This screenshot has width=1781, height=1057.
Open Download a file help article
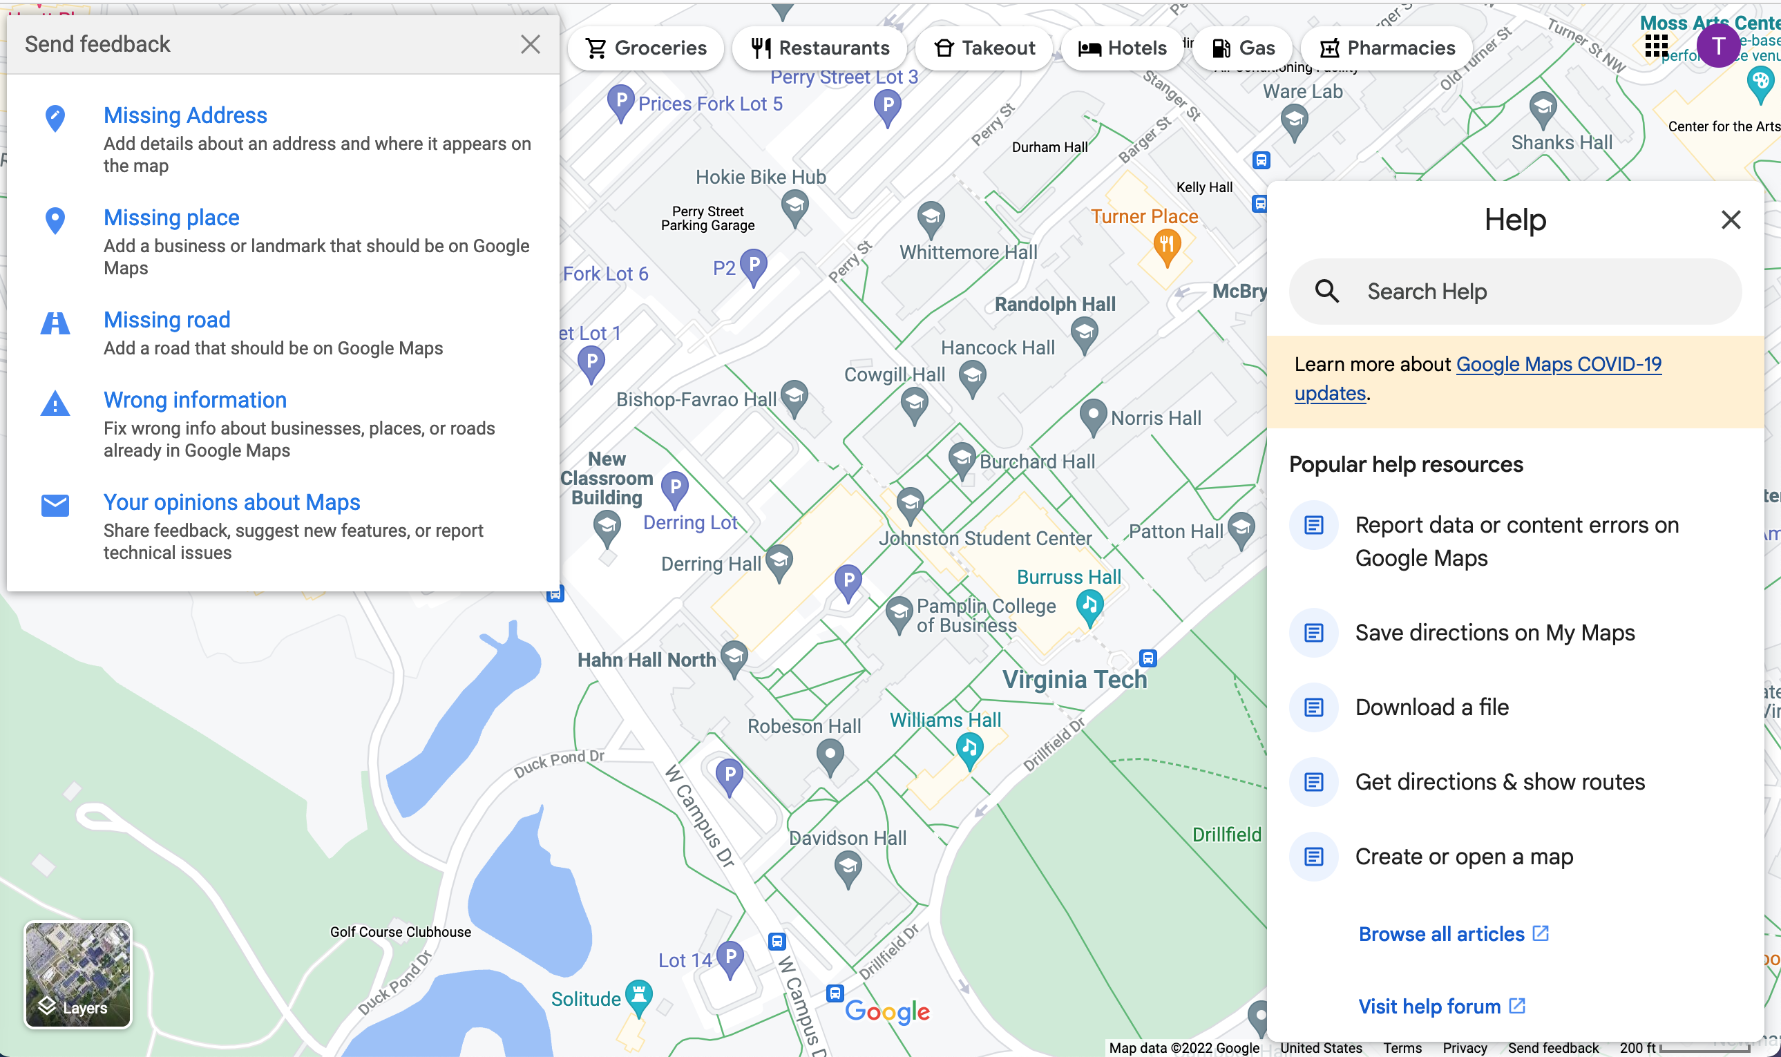point(1514,707)
